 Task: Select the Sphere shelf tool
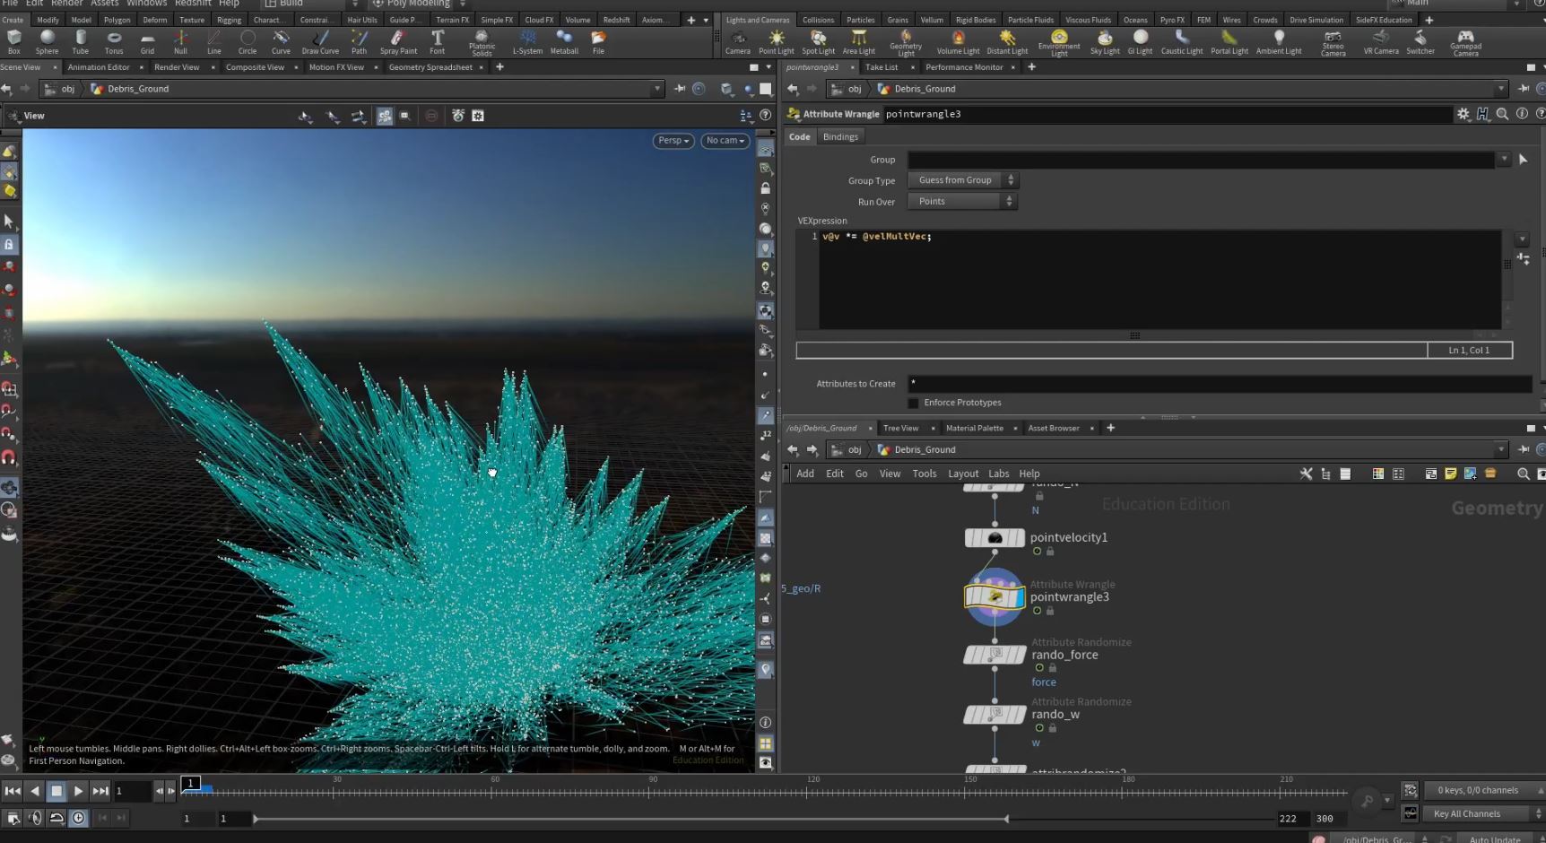(x=47, y=41)
